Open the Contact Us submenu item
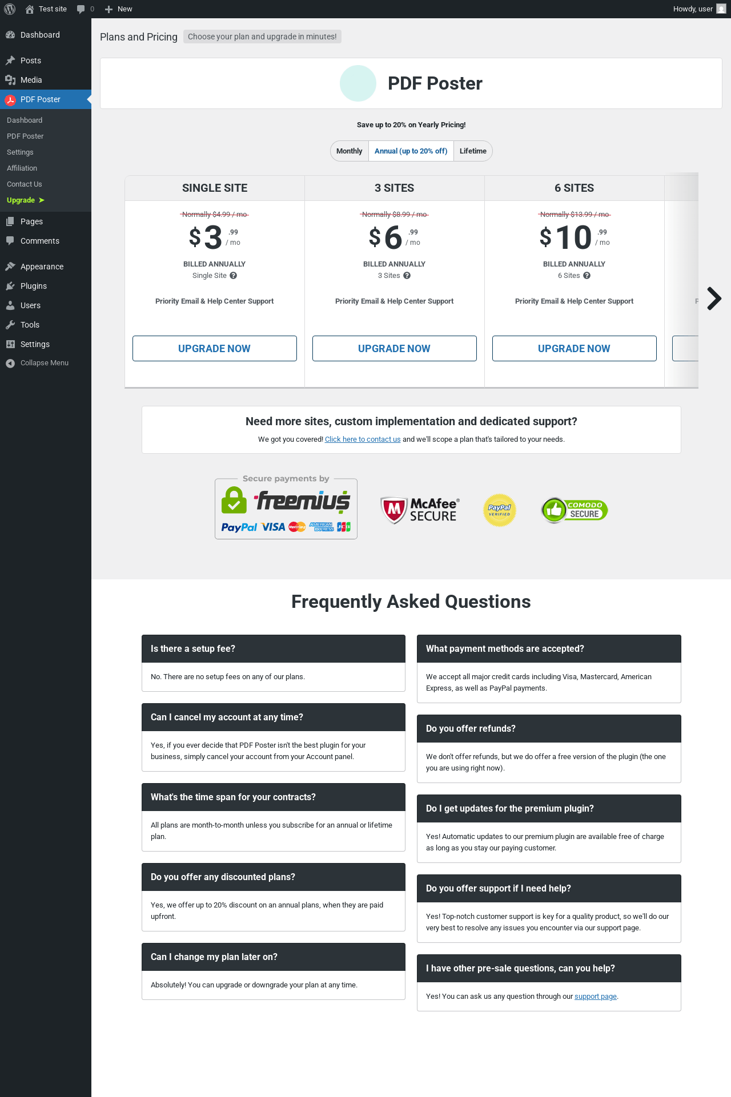This screenshot has width=731, height=1097. (x=25, y=184)
